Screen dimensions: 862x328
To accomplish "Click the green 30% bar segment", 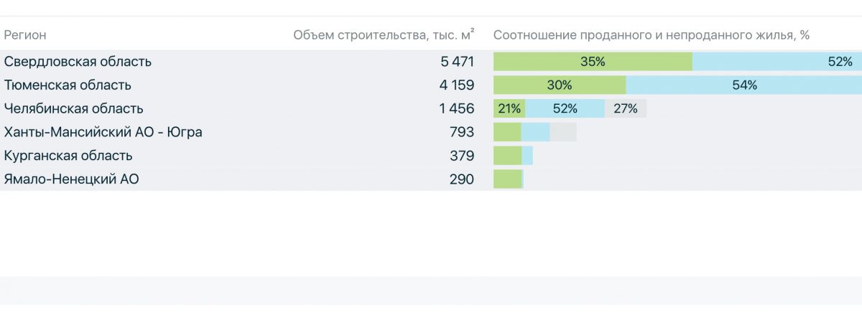I will click(560, 85).
